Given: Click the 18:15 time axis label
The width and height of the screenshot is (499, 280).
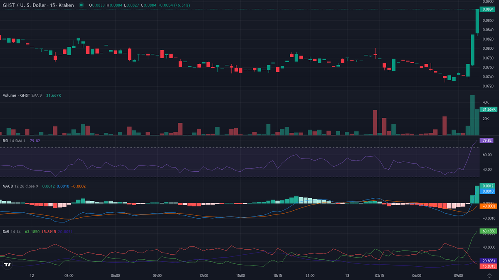Looking at the screenshot, I should click(x=278, y=275).
